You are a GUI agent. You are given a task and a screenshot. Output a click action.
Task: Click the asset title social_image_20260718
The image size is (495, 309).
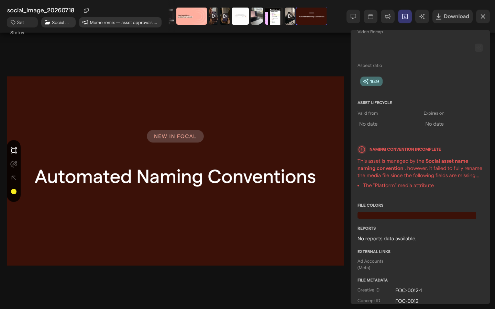[x=41, y=10]
